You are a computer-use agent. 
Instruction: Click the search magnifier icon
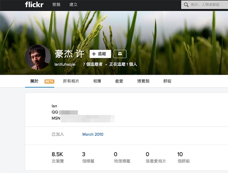[186, 5]
